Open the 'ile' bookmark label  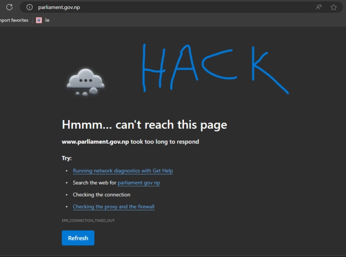point(47,20)
